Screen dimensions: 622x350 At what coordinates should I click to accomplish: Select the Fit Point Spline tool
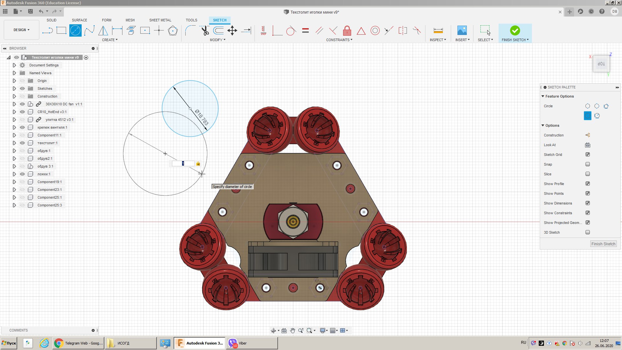click(x=89, y=31)
